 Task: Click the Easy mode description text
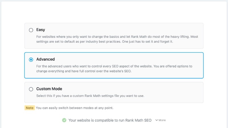pos(117,39)
